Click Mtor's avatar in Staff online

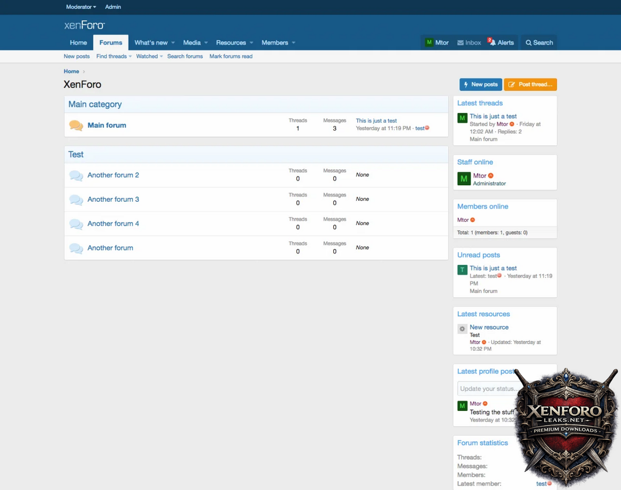tap(464, 179)
